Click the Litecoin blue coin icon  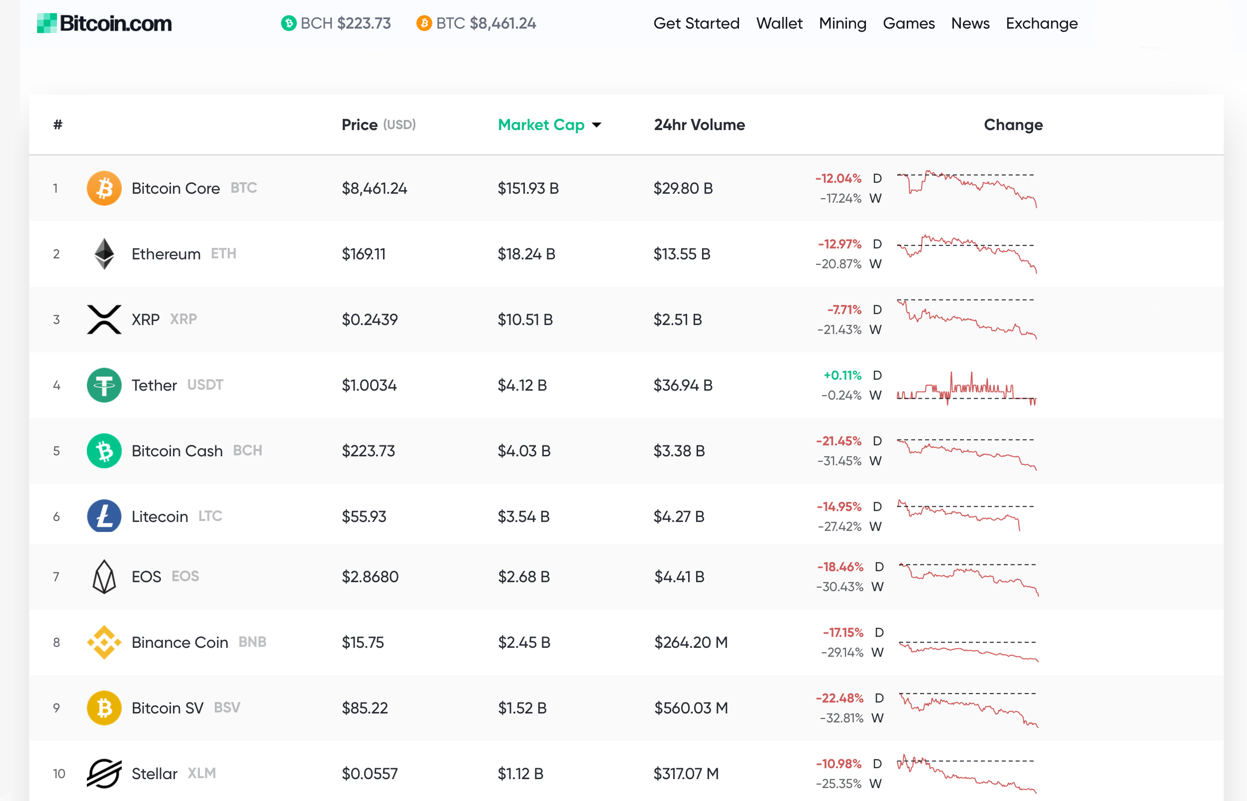click(104, 516)
